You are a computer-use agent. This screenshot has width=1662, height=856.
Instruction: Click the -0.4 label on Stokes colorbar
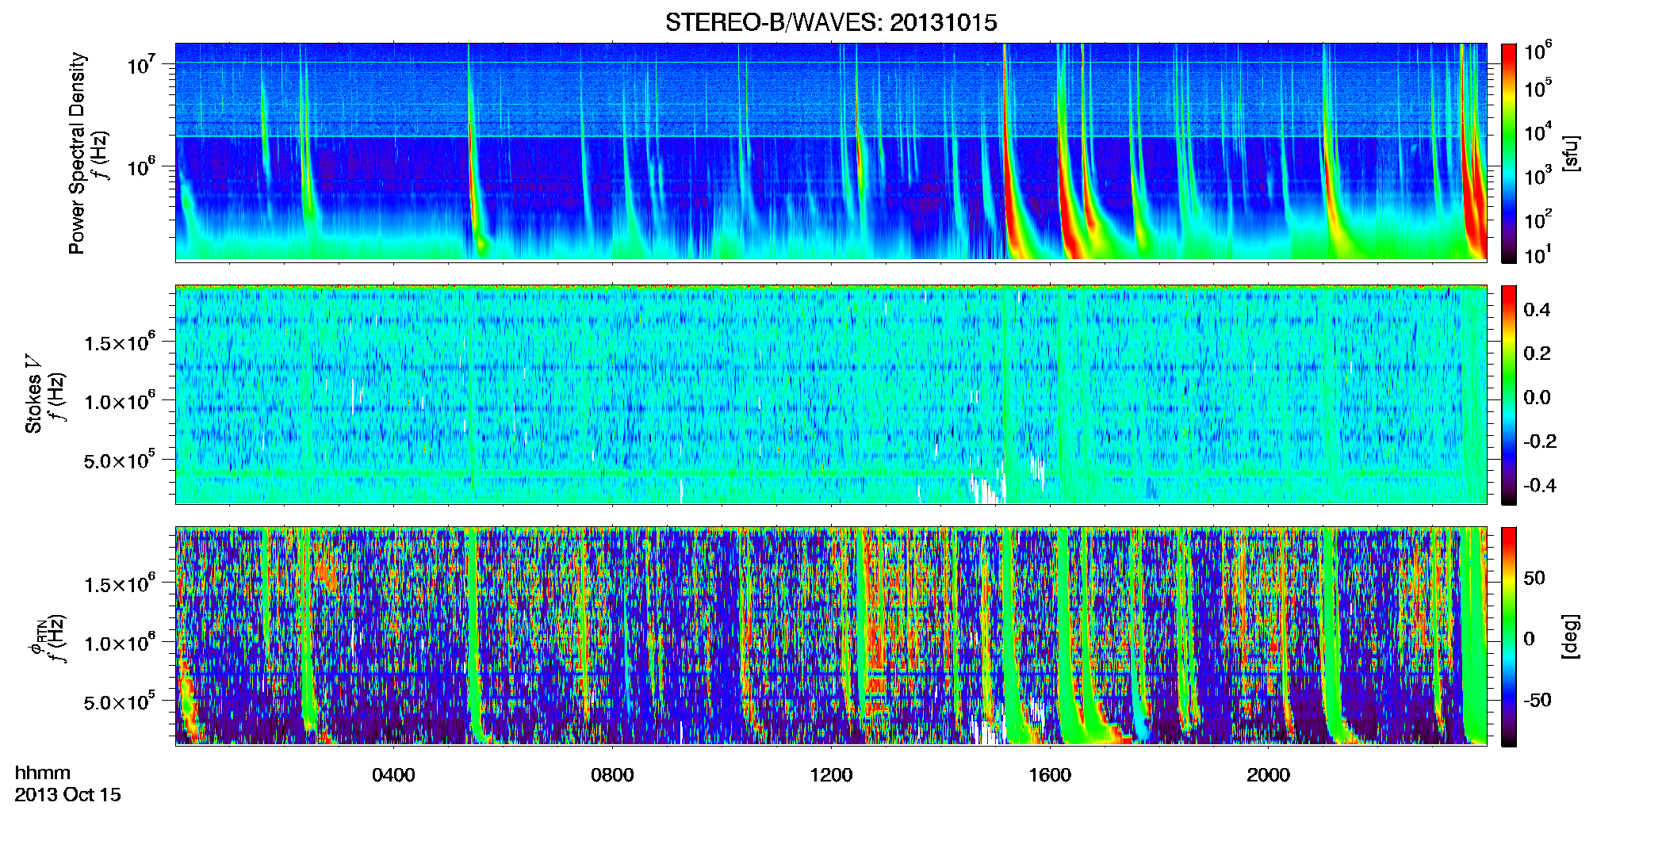(1540, 485)
